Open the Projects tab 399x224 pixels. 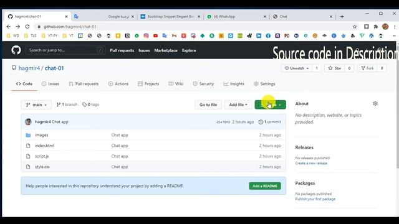coord(148,84)
